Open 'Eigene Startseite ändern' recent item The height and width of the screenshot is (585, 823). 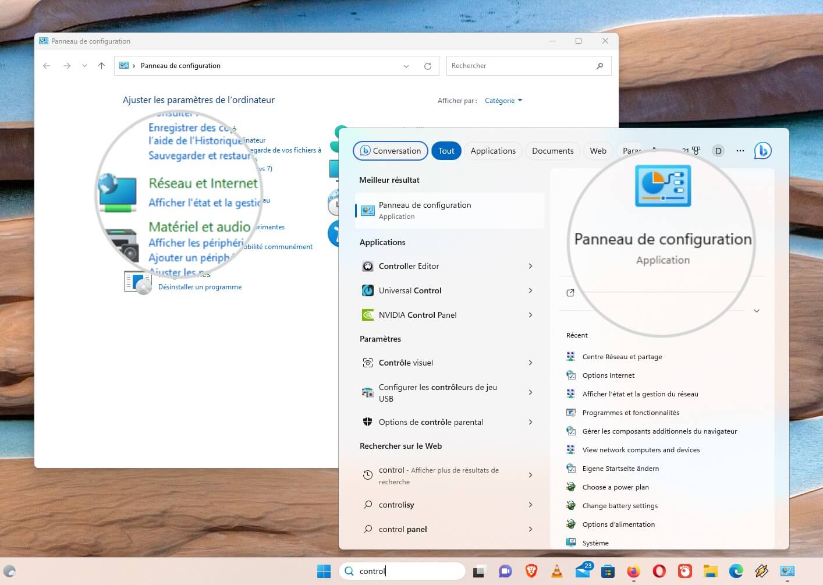click(x=620, y=469)
